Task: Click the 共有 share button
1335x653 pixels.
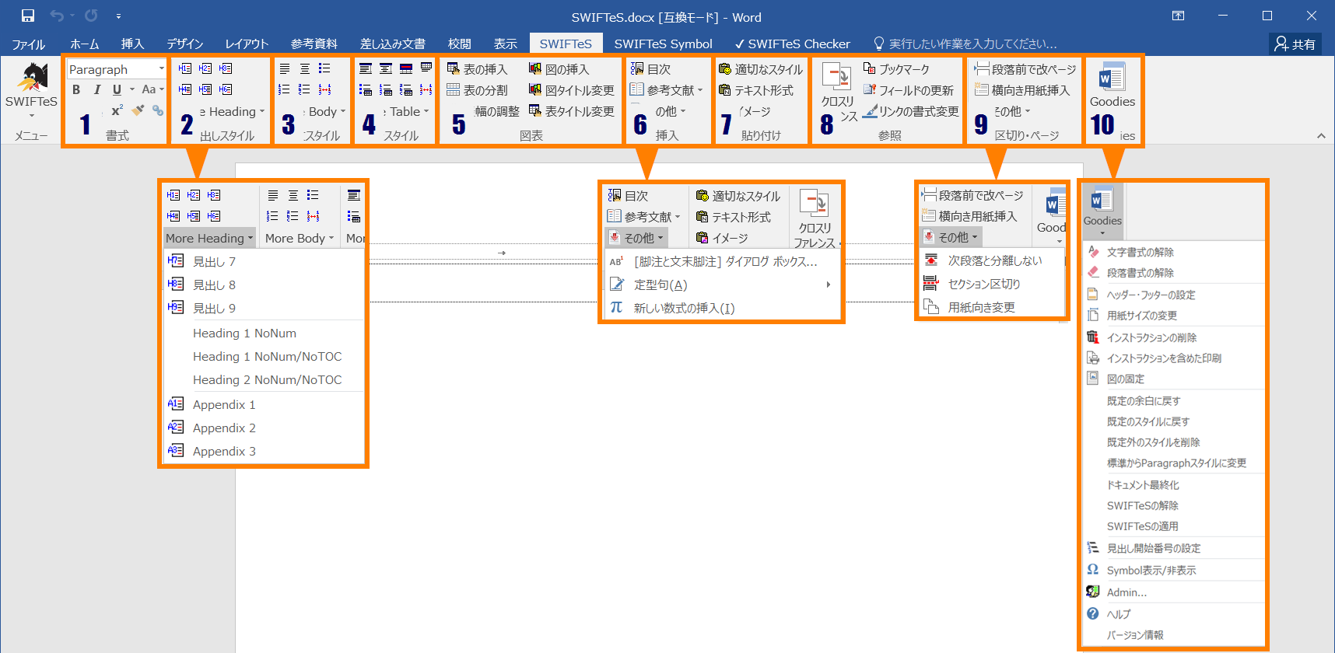Action: [x=1295, y=44]
